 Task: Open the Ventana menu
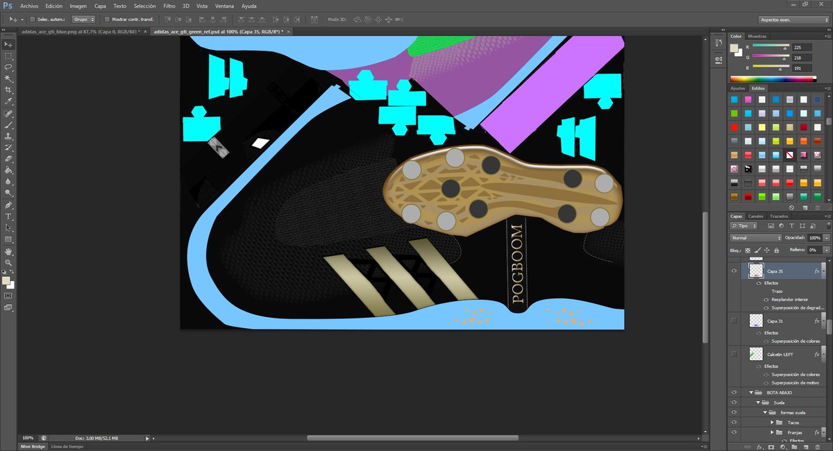pos(224,6)
